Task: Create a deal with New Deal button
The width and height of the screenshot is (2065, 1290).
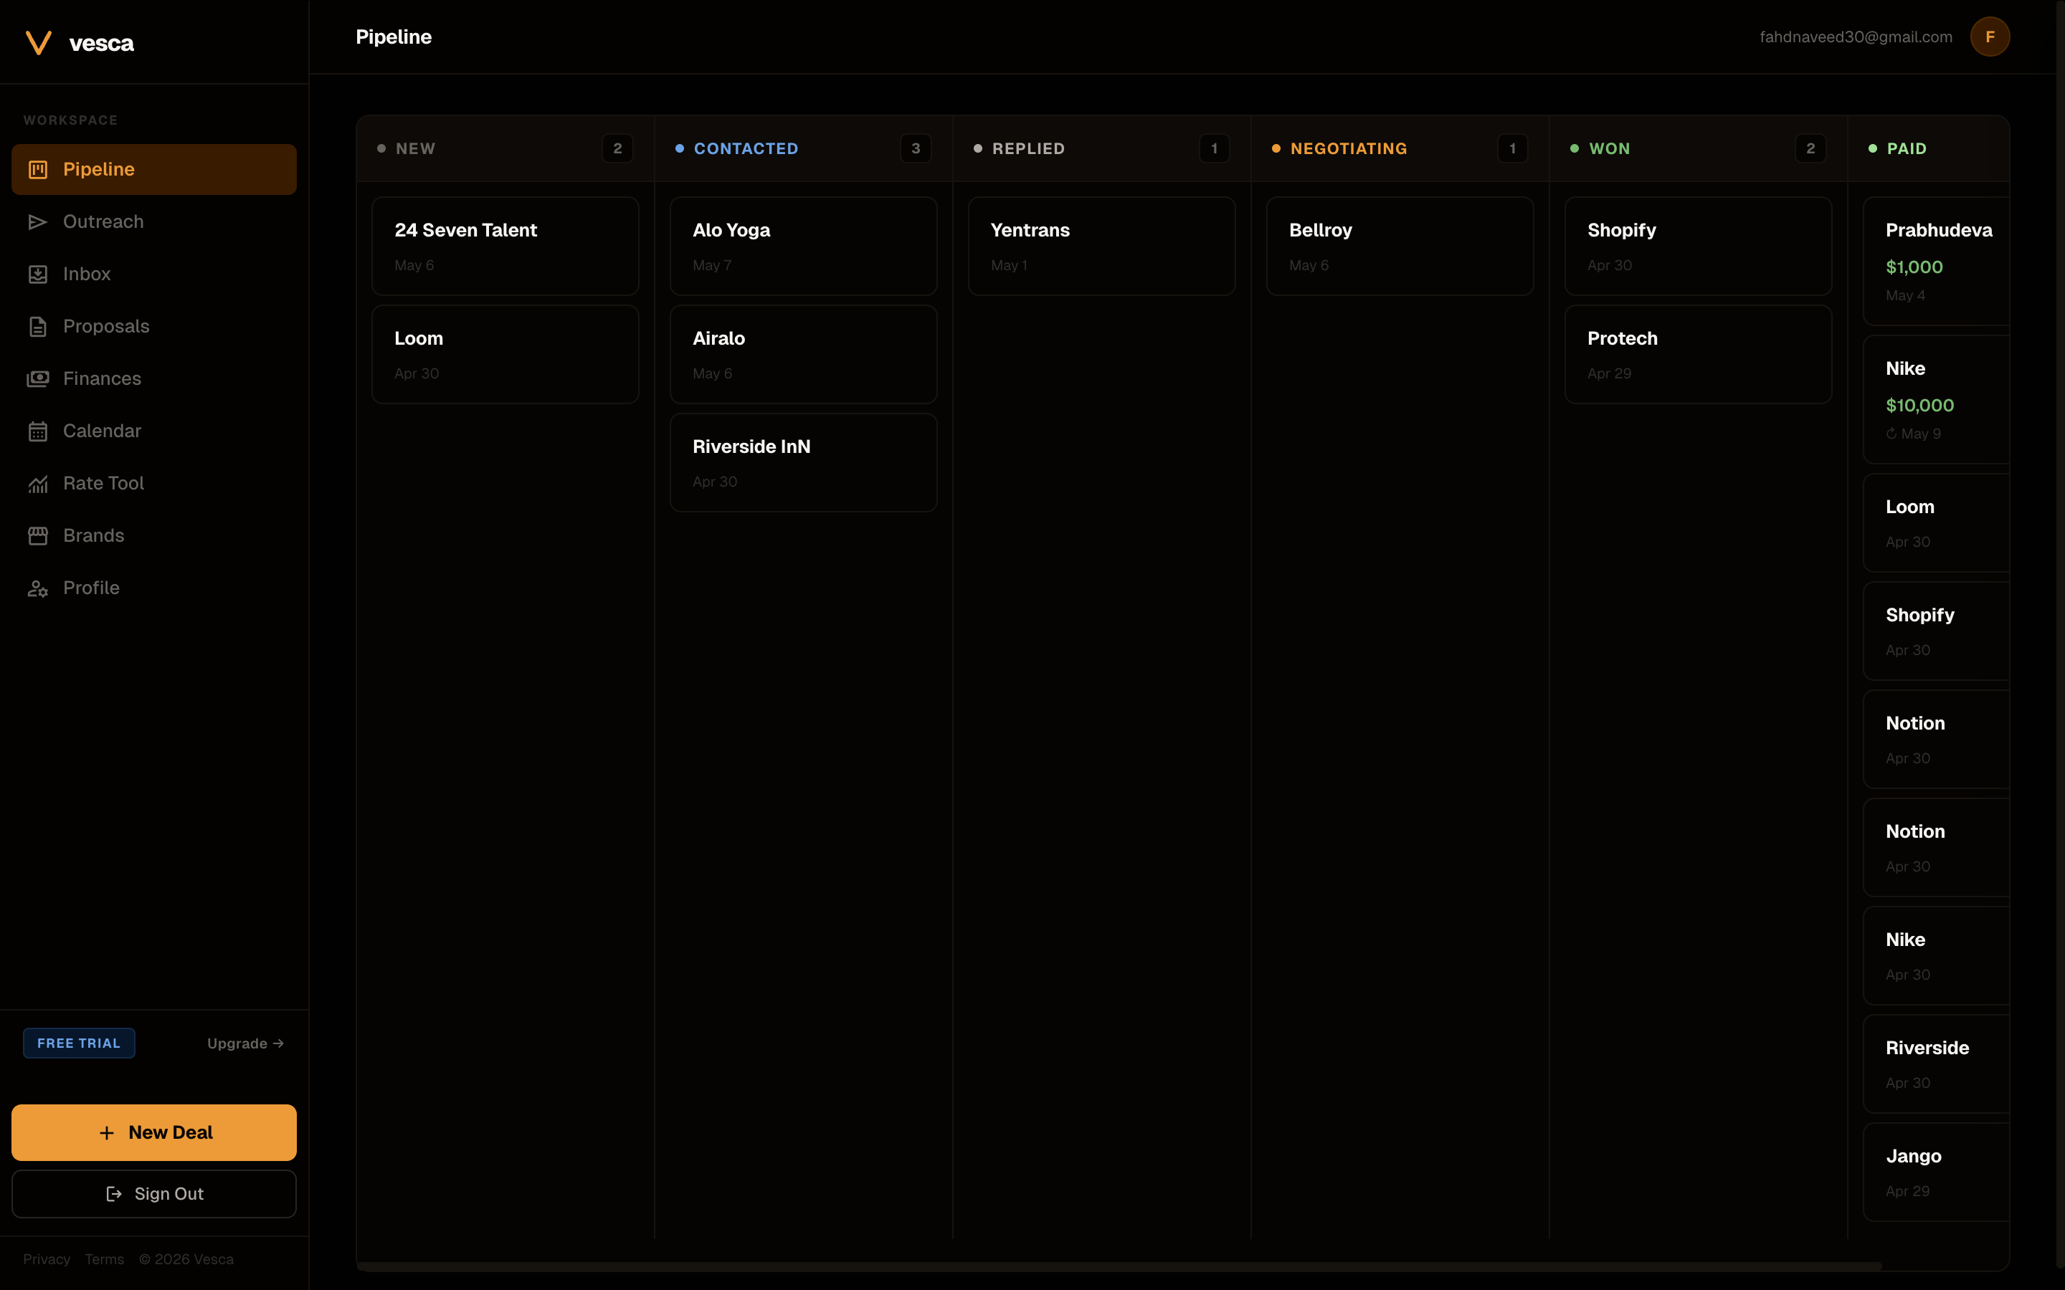Action: (153, 1132)
